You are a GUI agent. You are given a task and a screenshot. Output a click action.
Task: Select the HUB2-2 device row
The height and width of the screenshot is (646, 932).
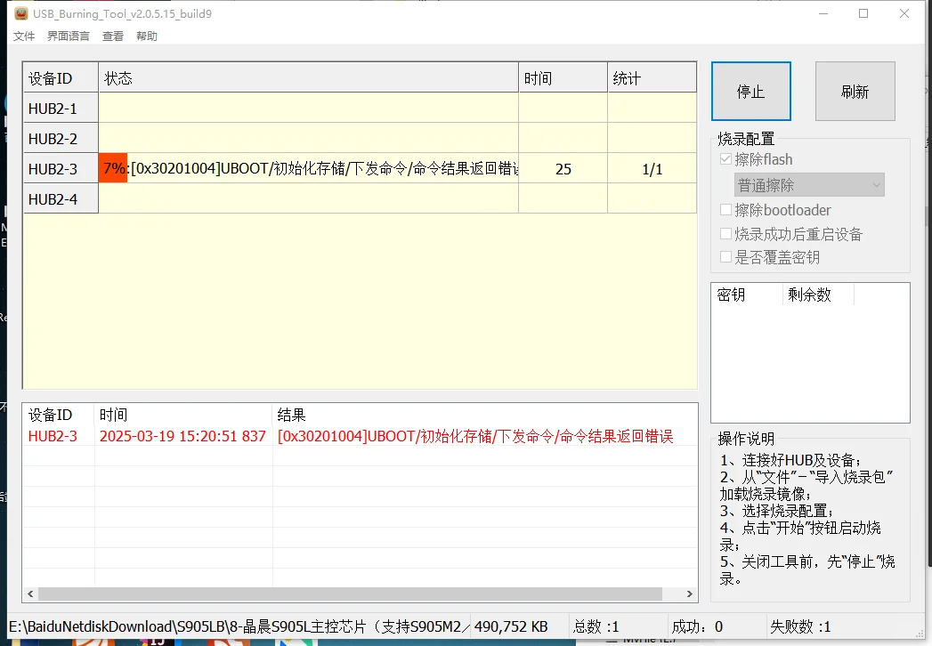pyautogui.click(x=360, y=139)
